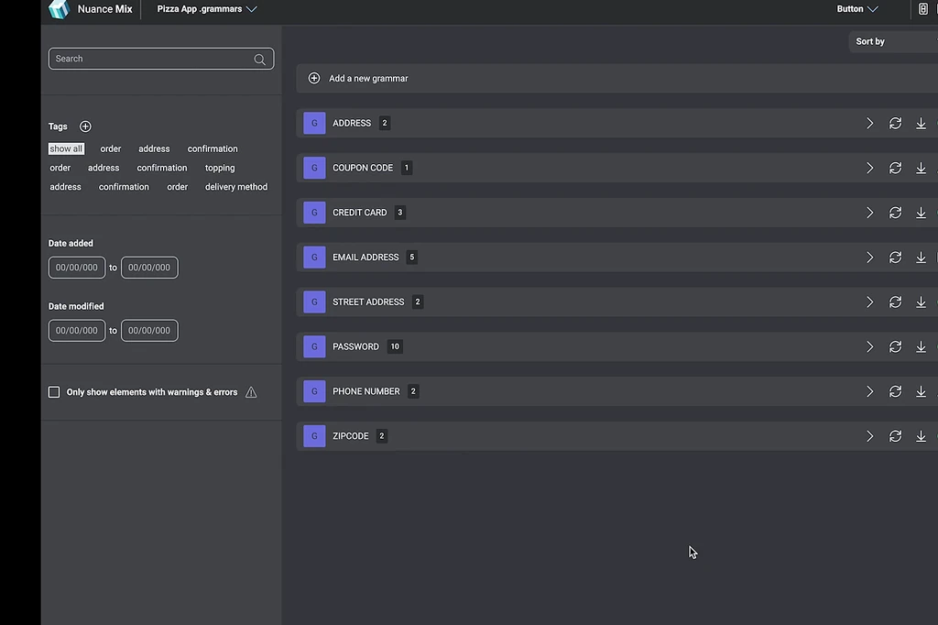Click the warning triangle icon
The width and height of the screenshot is (938, 625).
click(251, 393)
